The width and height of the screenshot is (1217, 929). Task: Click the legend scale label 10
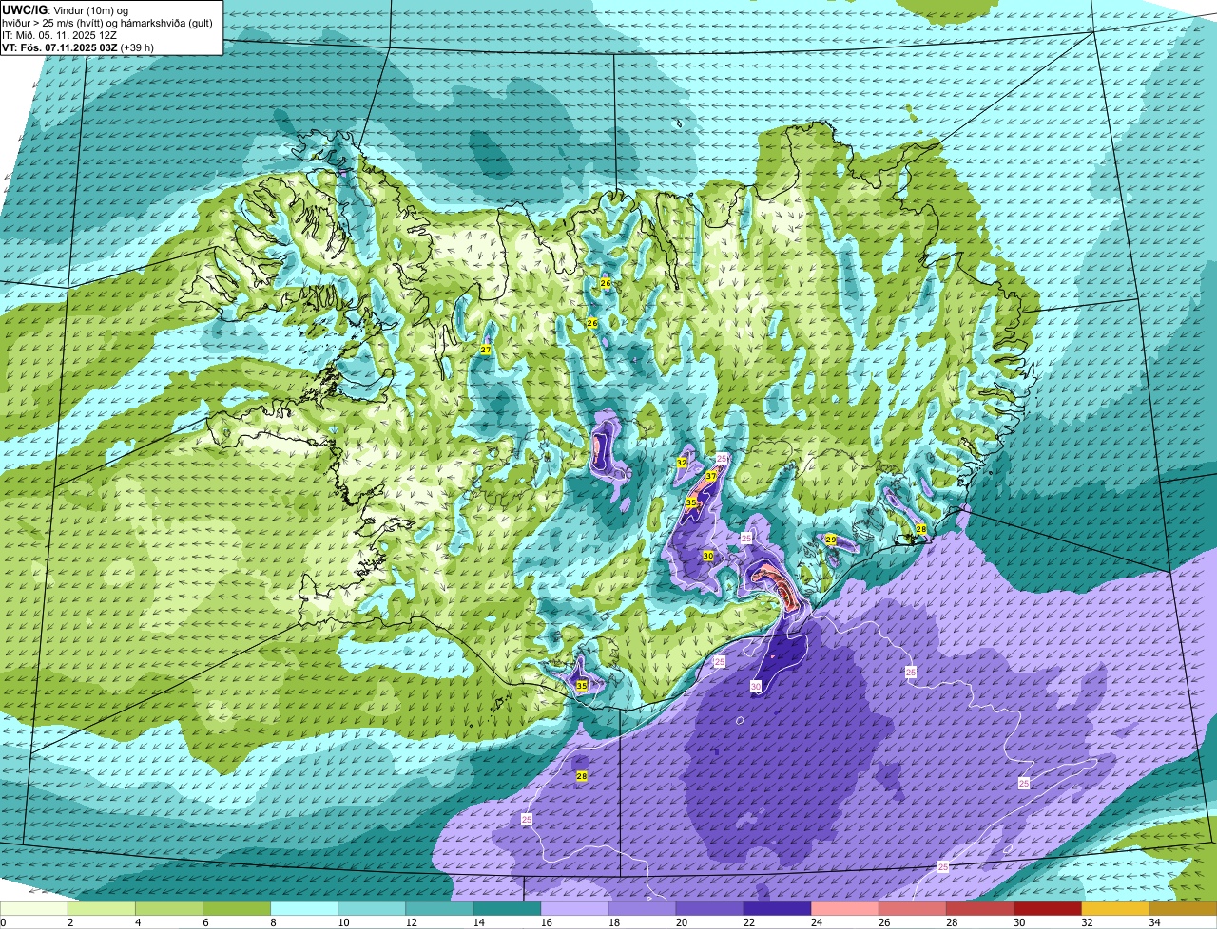pos(342,922)
